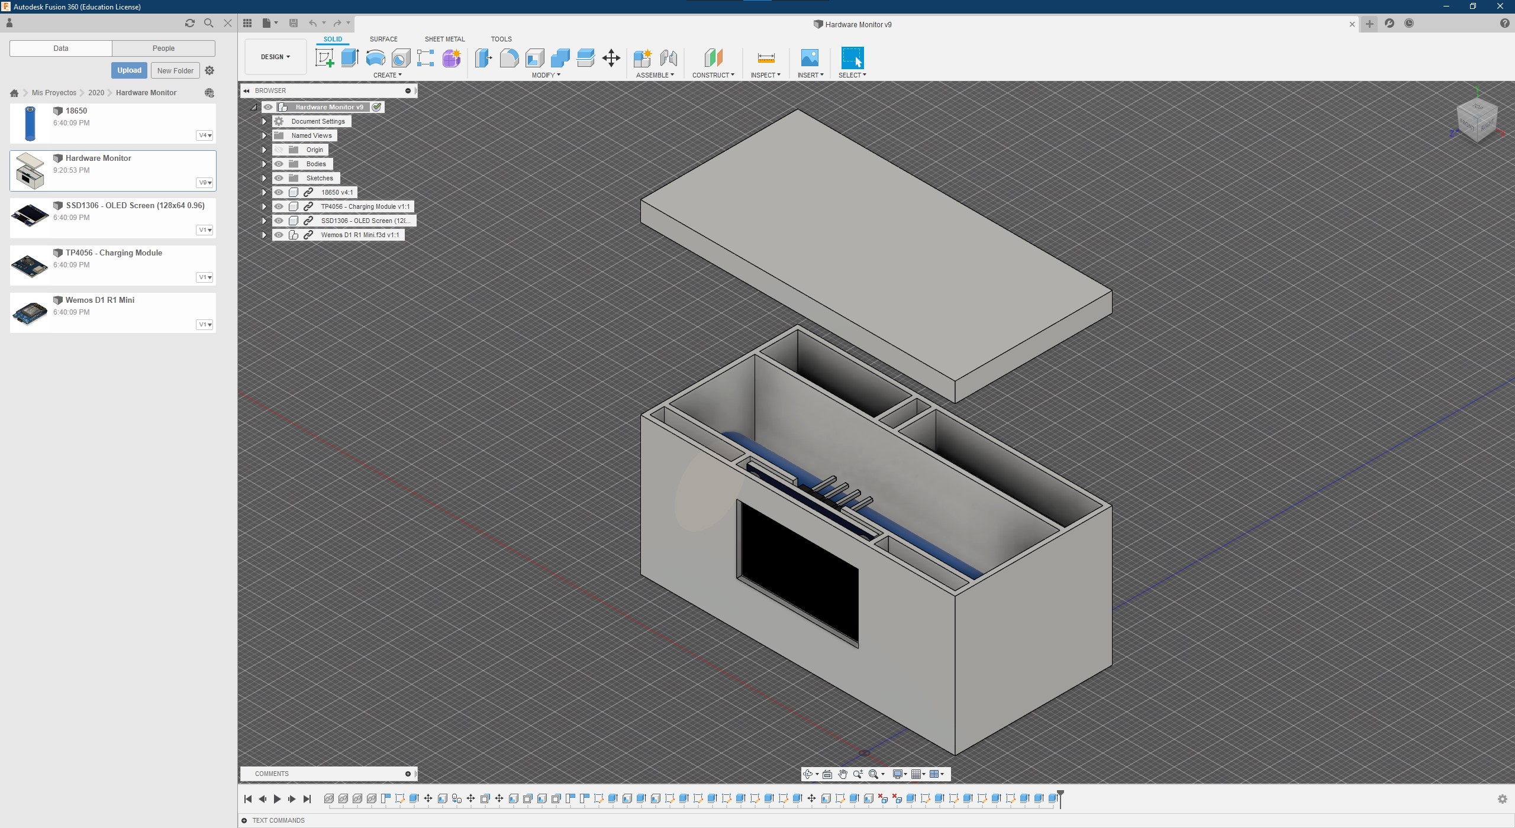Search in the data panel

[208, 23]
